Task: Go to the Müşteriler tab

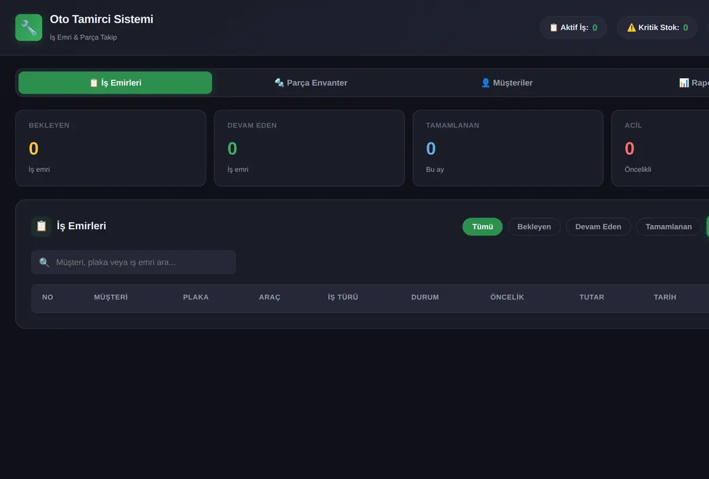Action: pyautogui.click(x=506, y=83)
